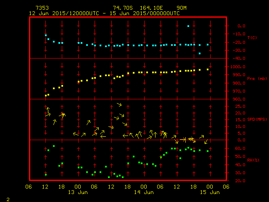Select the 14 Jun date label
This screenshot has height=202, width=269.
click(x=143, y=192)
